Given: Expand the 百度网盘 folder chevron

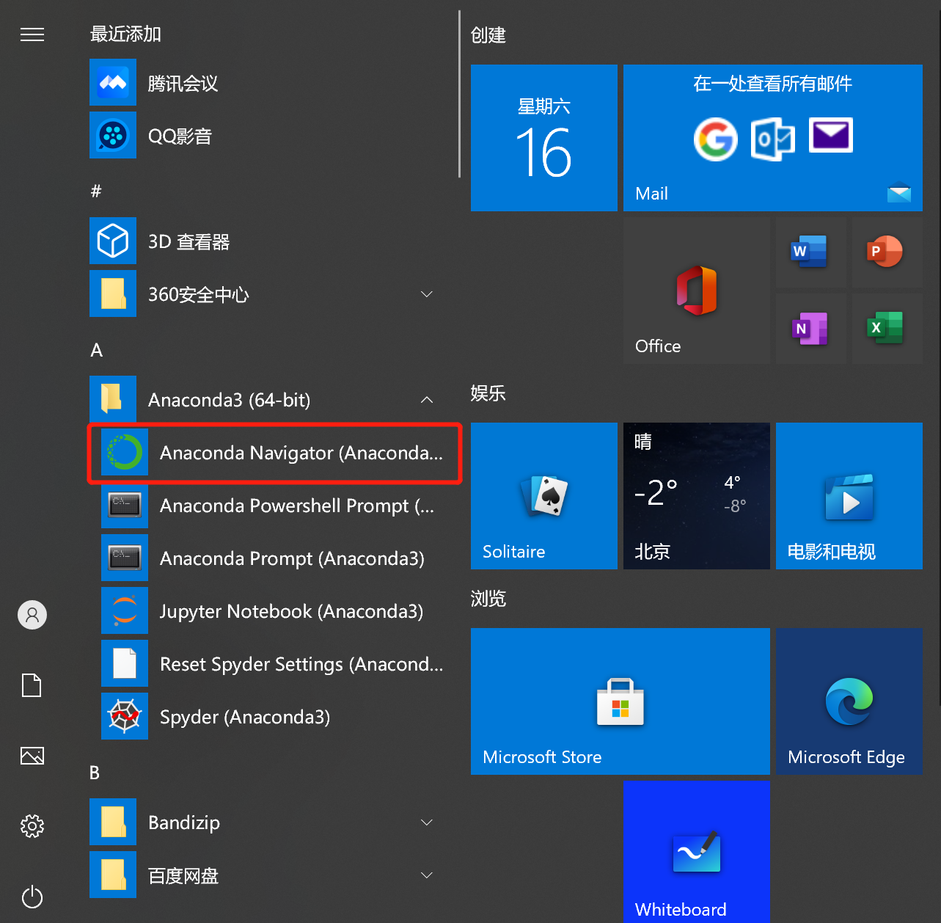Looking at the screenshot, I should click(427, 875).
